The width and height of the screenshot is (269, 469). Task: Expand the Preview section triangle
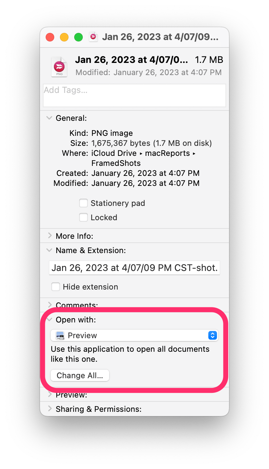click(50, 395)
